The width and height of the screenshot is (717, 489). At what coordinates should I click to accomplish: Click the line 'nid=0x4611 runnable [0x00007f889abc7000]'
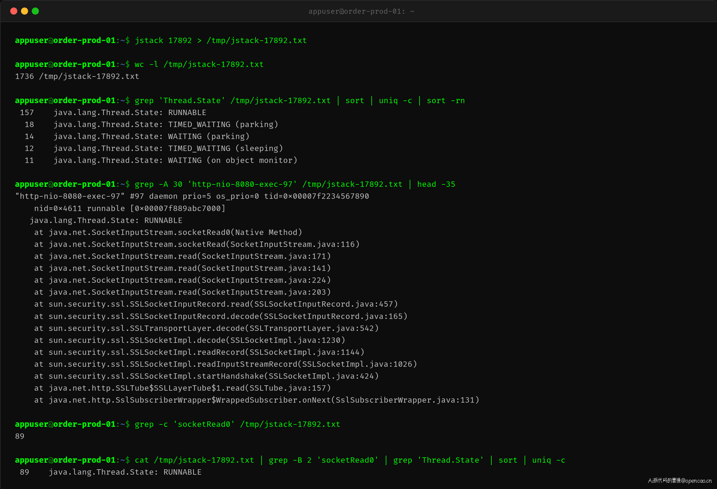pyautogui.click(x=130, y=209)
